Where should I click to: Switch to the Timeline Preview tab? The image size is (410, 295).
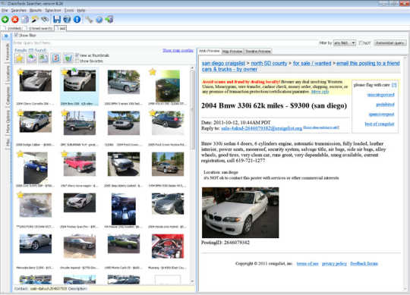(257, 52)
